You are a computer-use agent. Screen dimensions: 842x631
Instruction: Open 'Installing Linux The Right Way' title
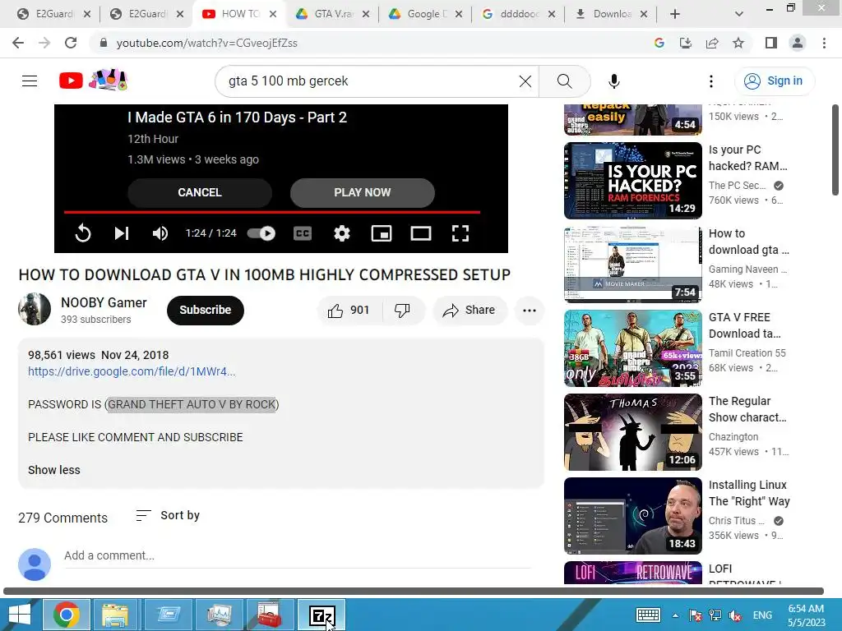(749, 493)
